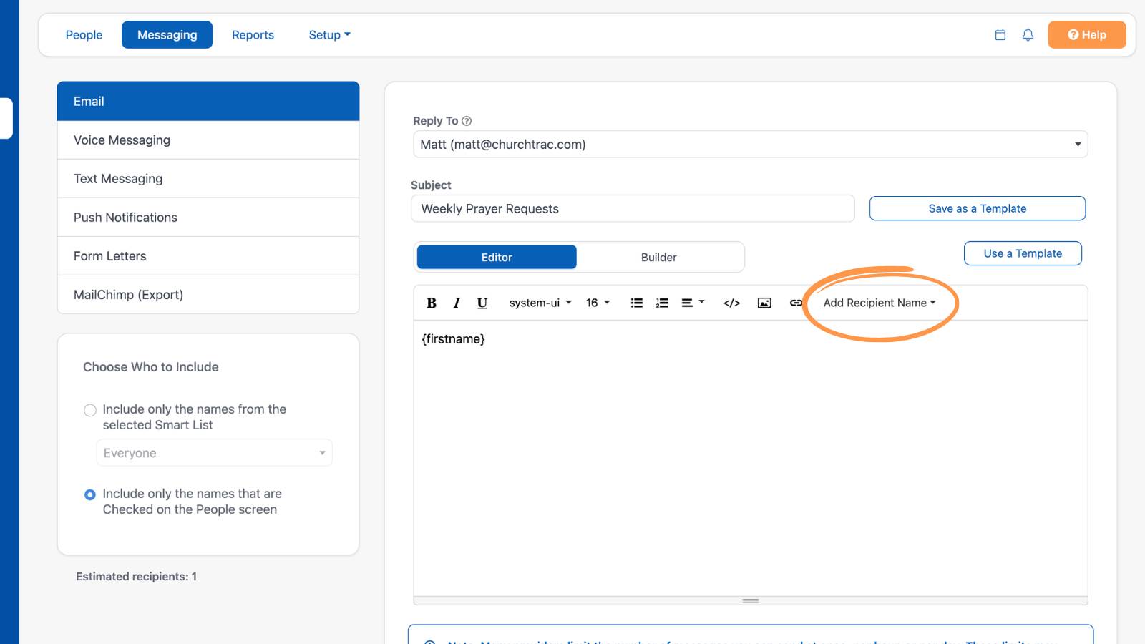The height and width of the screenshot is (644, 1145).
Task: Insert a bulleted list
Action: pos(636,303)
